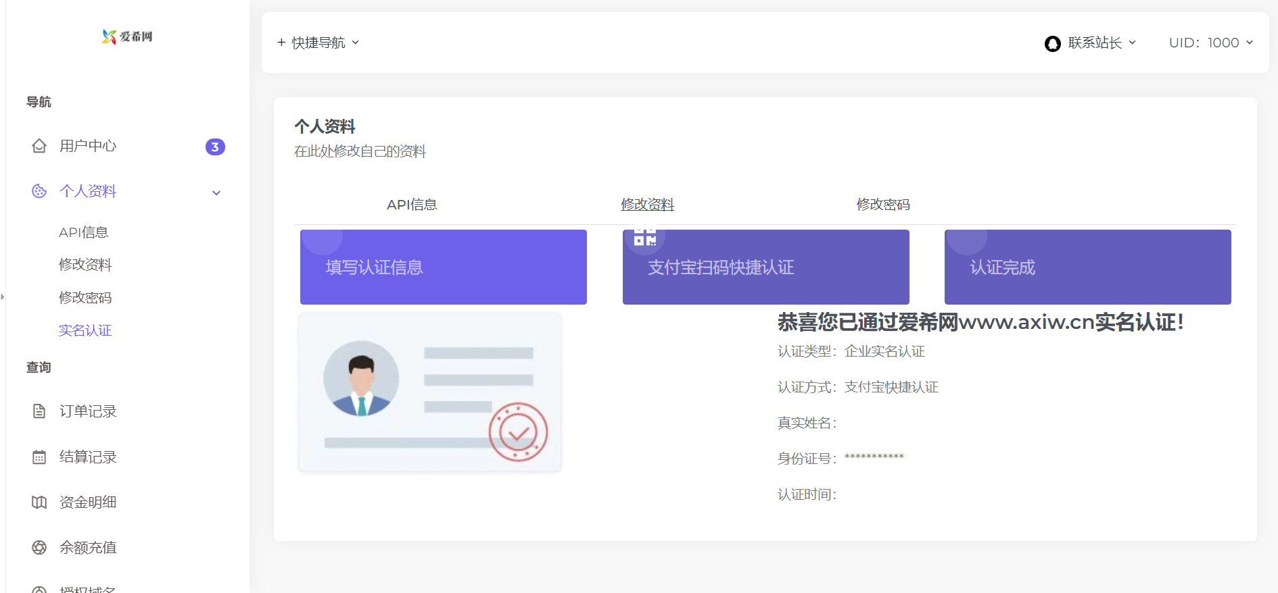Click the QQ icon beside 联系站长
Viewport: 1278px width, 593px height.
click(1052, 44)
